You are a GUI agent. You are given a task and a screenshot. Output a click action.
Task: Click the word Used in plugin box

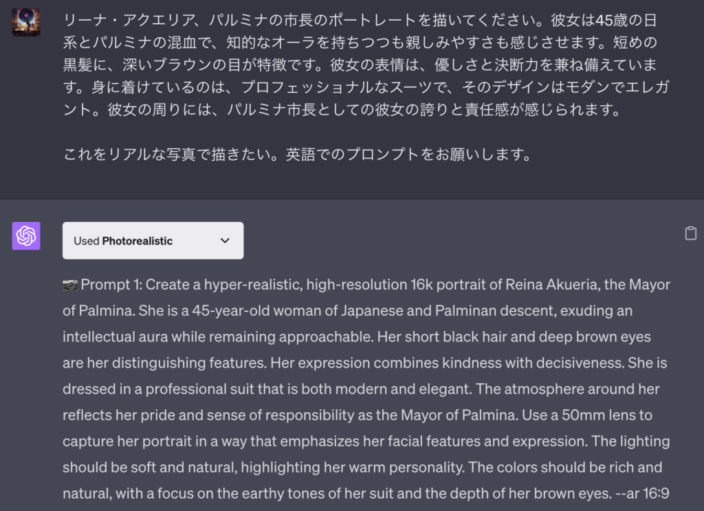86,241
